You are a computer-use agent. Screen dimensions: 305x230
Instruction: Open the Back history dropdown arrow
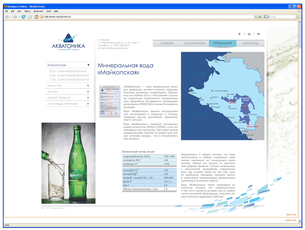pyautogui.click(x=11, y=17)
